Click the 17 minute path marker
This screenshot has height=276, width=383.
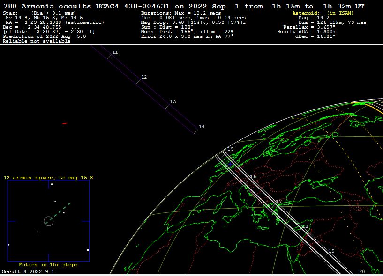click(x=279, y=202)
